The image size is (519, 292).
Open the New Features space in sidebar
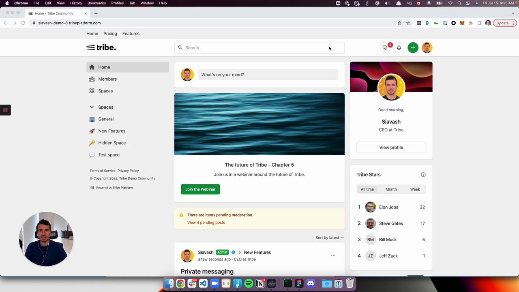(x=128, y=131)
